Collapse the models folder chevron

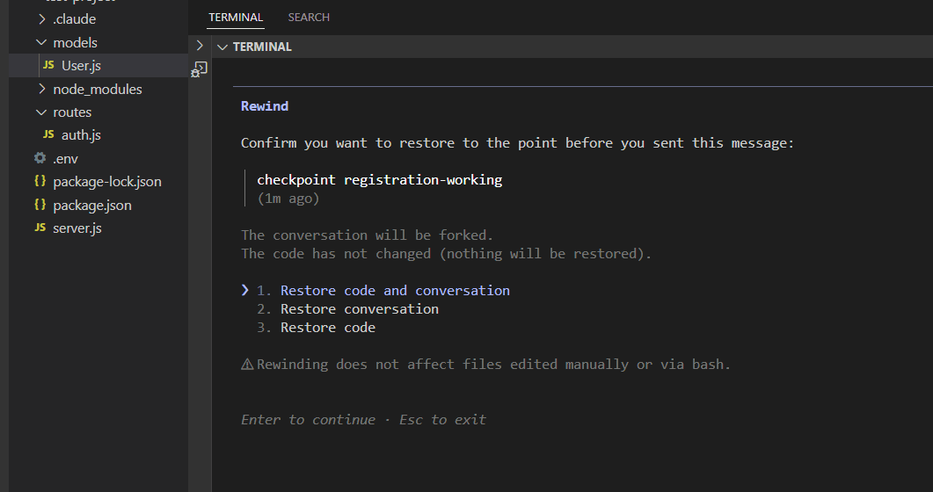(41, 42)
